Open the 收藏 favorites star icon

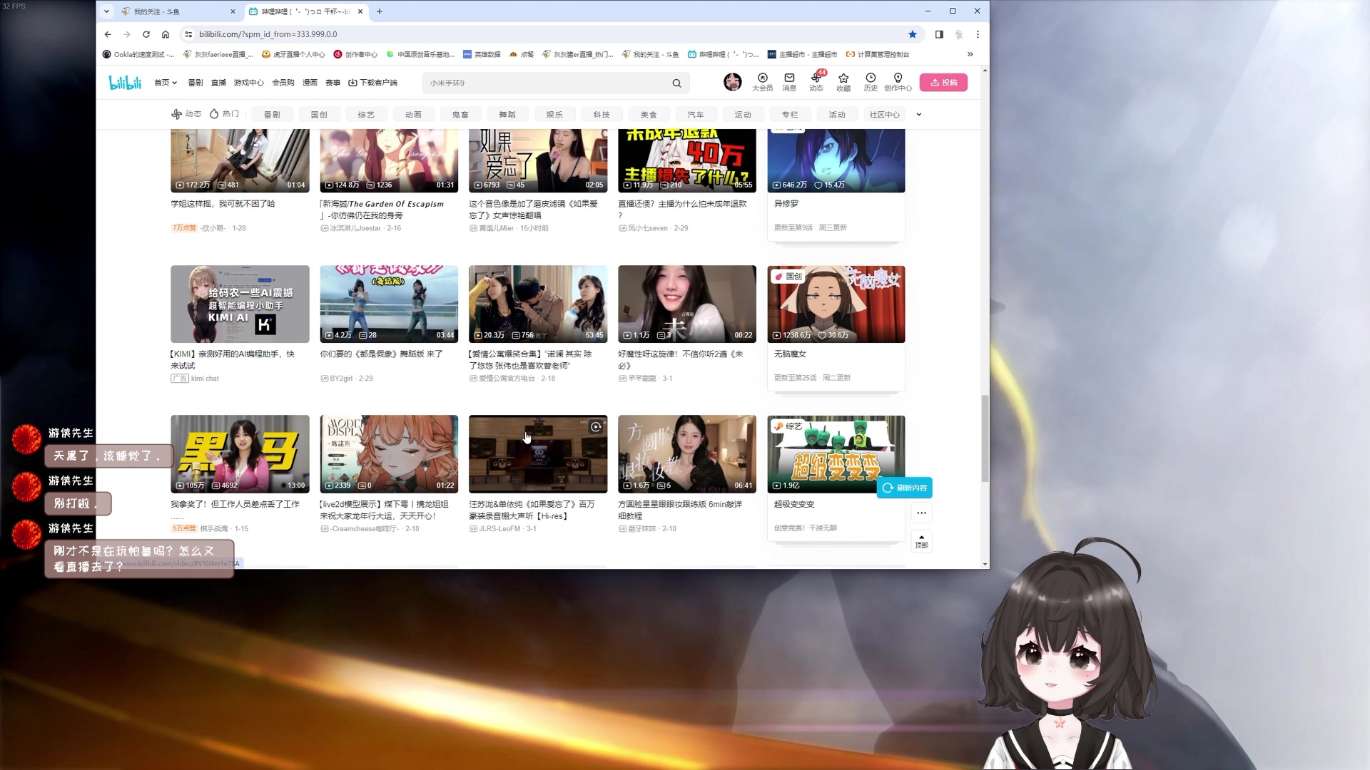843,82
